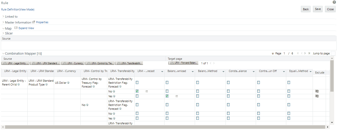The width and height of the screenshot is (338, 133).
Task: Open the help question mark icon
Action: tap(334, 2)
